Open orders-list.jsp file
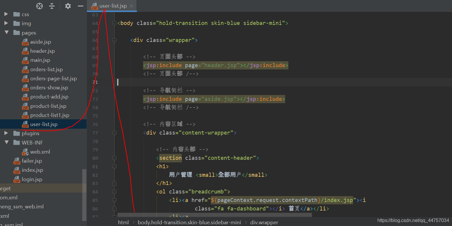Screen dimensions: 452x226 point(46,69)
